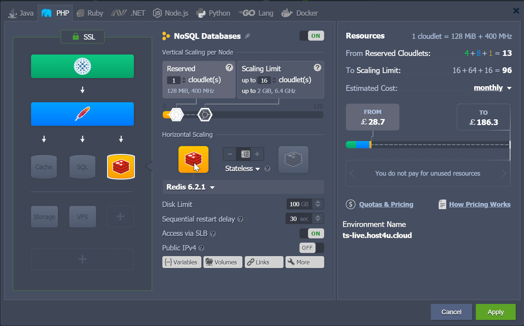Click the scaling limit slider handle

205,115
